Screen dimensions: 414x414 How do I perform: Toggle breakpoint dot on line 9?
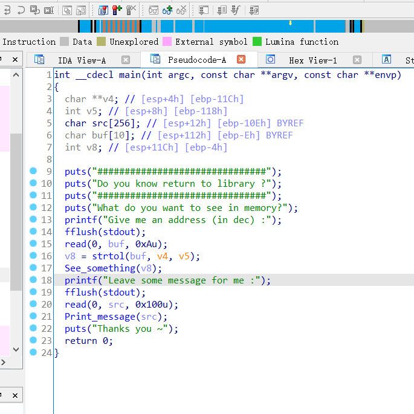pyautogui.click(x=33, y=171)
